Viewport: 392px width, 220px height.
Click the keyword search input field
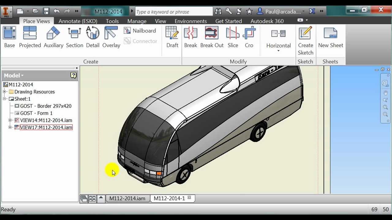click(173, 12)
